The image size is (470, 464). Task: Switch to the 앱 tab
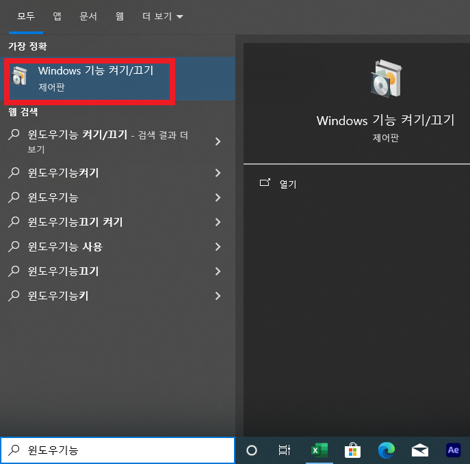click(57, 16)
